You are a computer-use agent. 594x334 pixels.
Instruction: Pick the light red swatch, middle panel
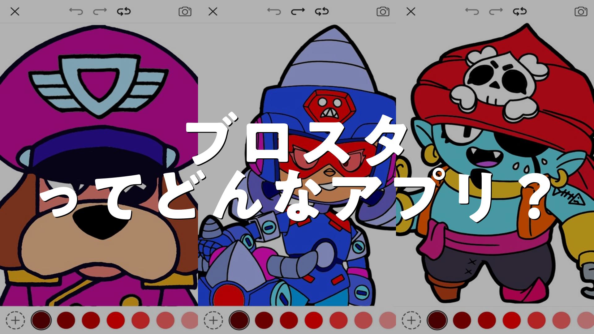tap(363, 320)
